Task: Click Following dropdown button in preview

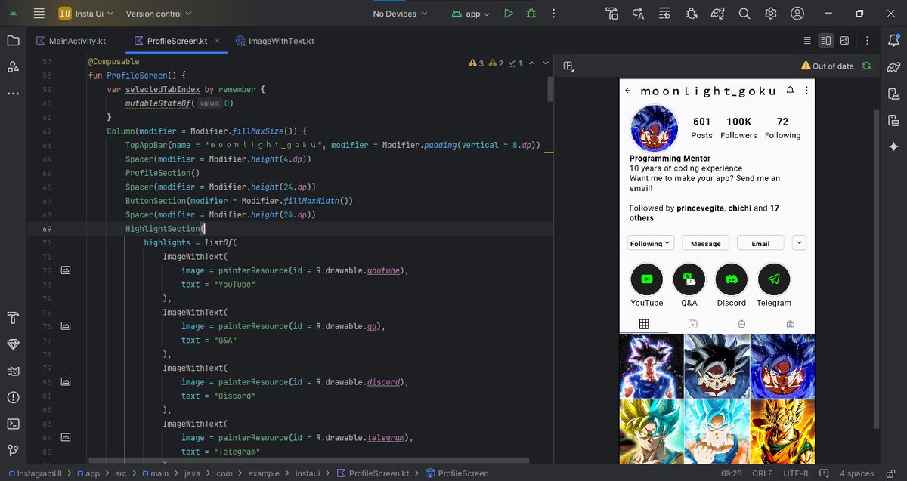Action: 651,243
